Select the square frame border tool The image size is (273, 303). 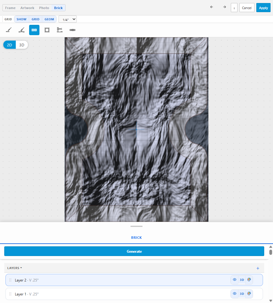(x=47, y=30)
